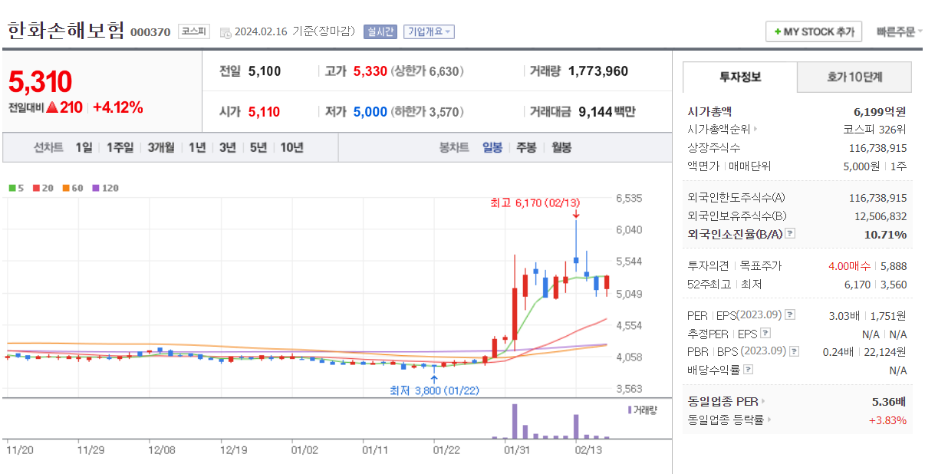Select the 3개월 line chart period

pyautogui.click(x=161, y=147)
